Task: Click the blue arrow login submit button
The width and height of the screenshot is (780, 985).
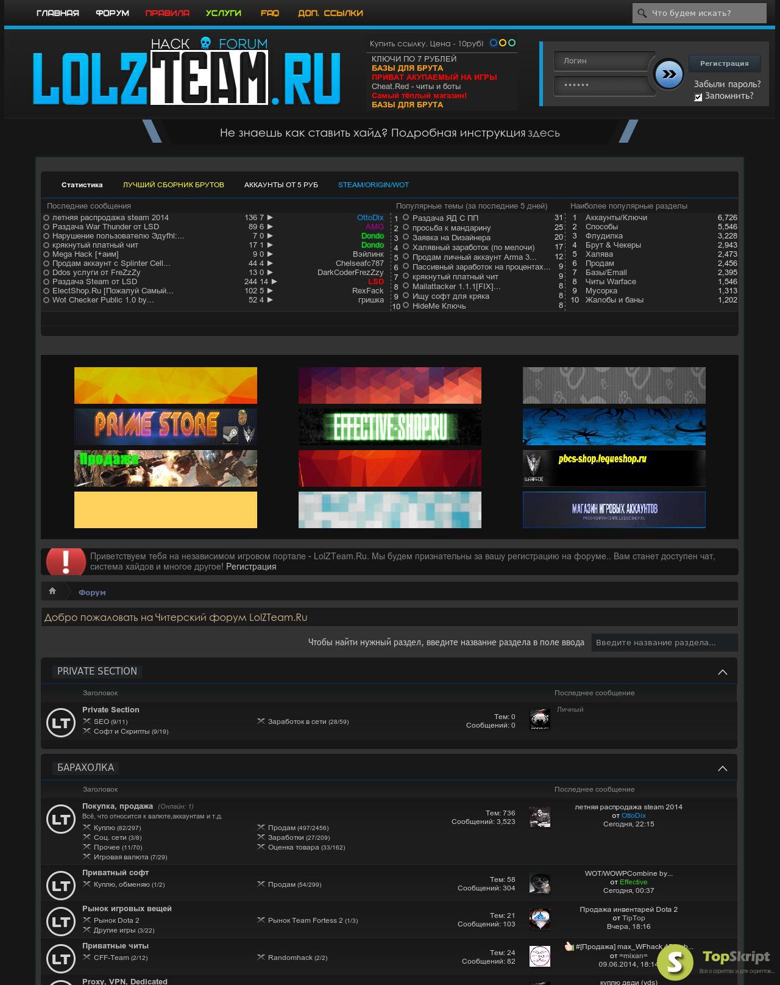Action: [668, 74]
